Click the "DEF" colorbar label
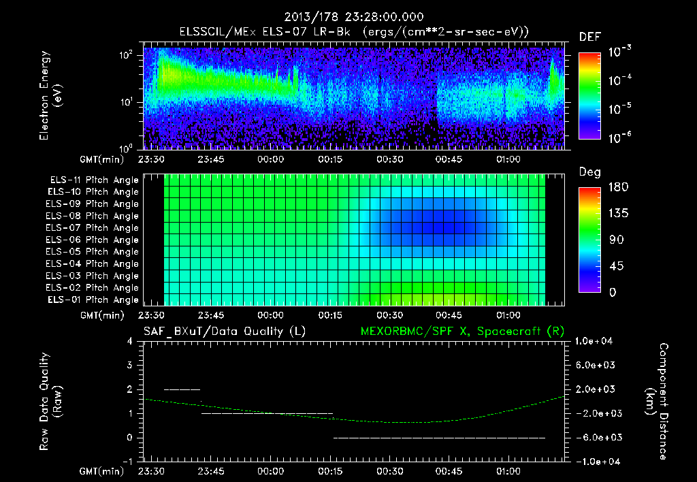This screenshot has width=697, height=482. click(x=590, y=37)
